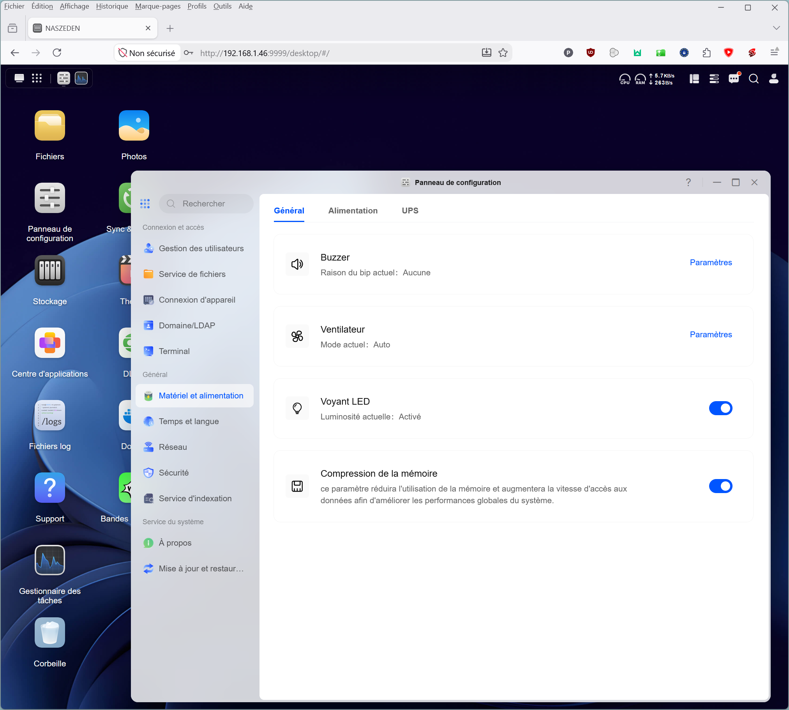This screenshot has height=710, width=789.
Task: Click the Buzzer speaker icon
Action: [297, 264]
